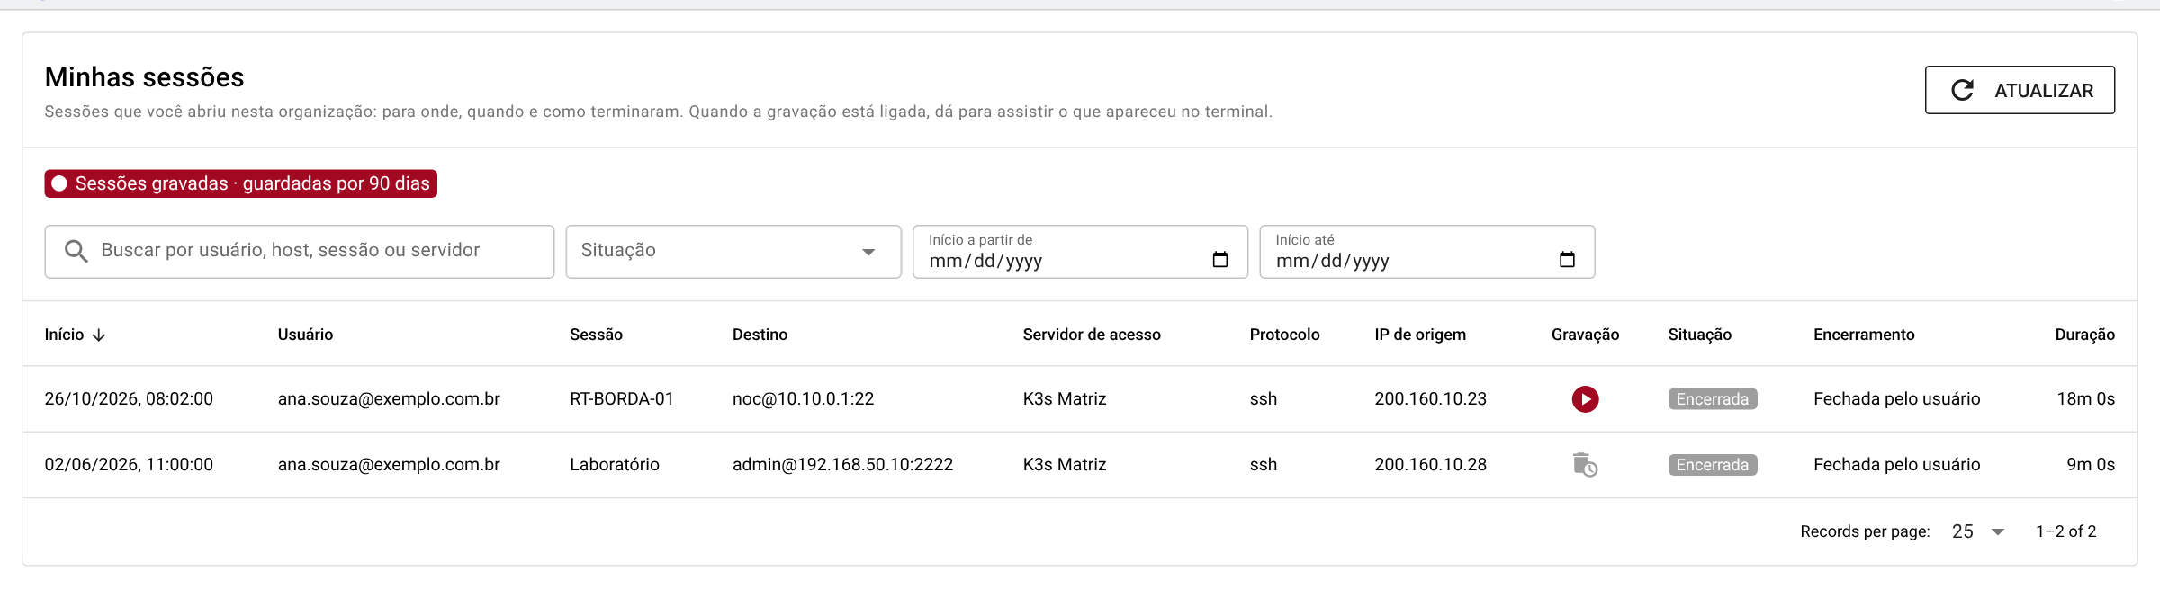2160x598 pixels.
Task: Sort by the IP de origem column
Action: point(1420,335)
